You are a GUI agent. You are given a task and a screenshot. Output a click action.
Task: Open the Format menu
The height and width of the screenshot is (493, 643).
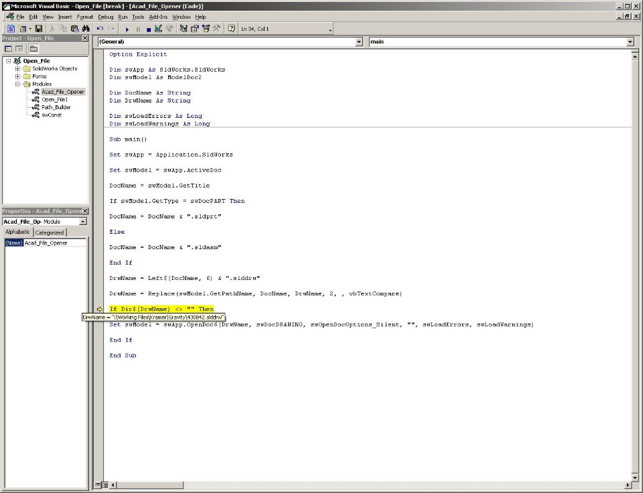coord(85,17)
